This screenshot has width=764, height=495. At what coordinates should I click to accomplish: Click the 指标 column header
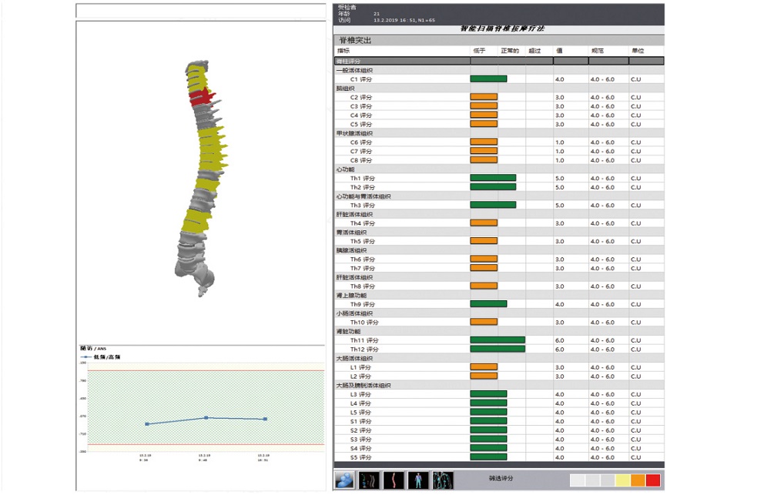(343, 51)
